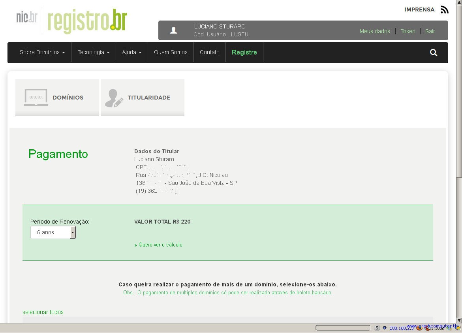Switch to the Domínios tab

pos(57,98)
